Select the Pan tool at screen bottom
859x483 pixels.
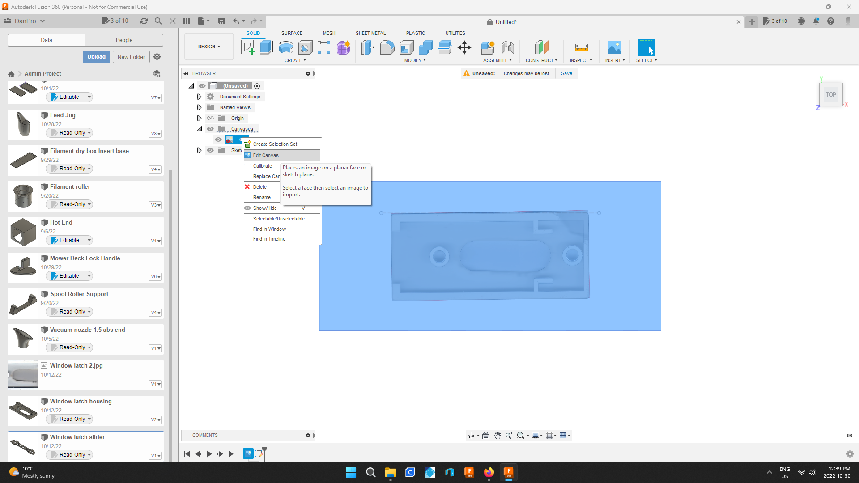[498, 435]
